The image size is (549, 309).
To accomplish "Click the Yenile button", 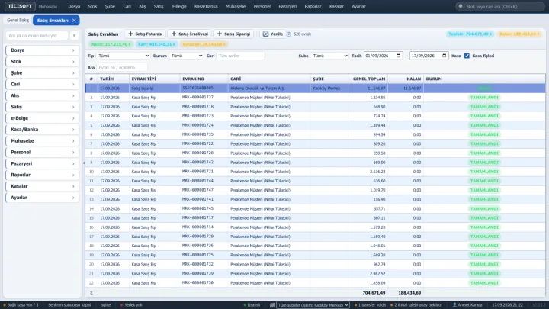I will tap(272, 34).
